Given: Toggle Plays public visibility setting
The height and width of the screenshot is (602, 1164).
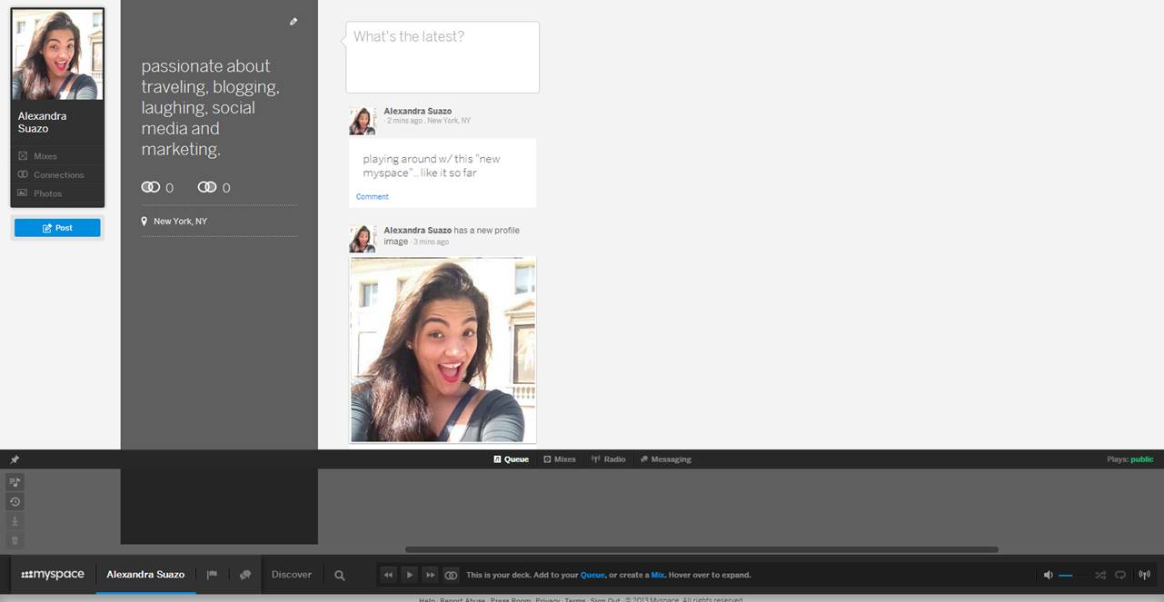Looking at the screenshot, I should pyautogui.click(x=1141, y=459).
